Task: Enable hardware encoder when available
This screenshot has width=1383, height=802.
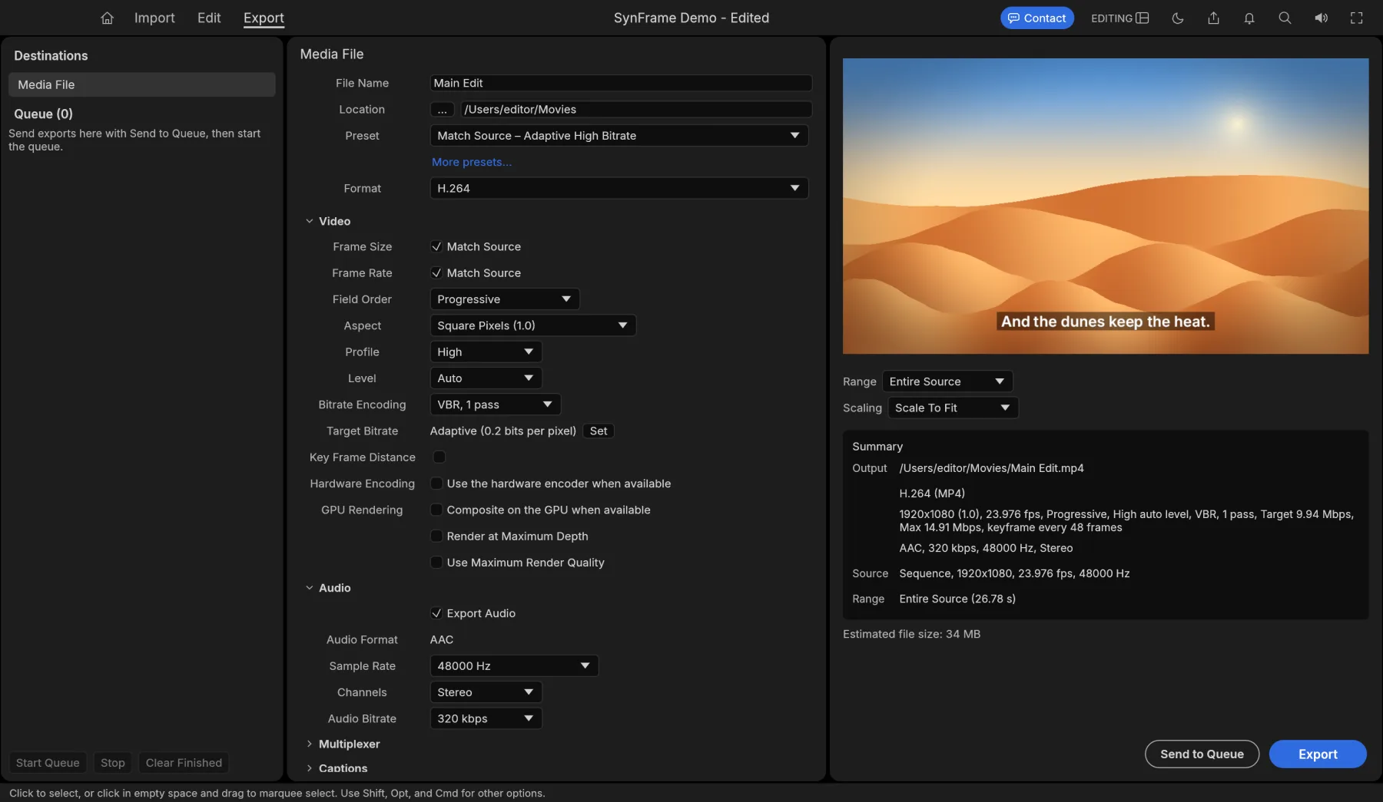Action: pos(436,484)
